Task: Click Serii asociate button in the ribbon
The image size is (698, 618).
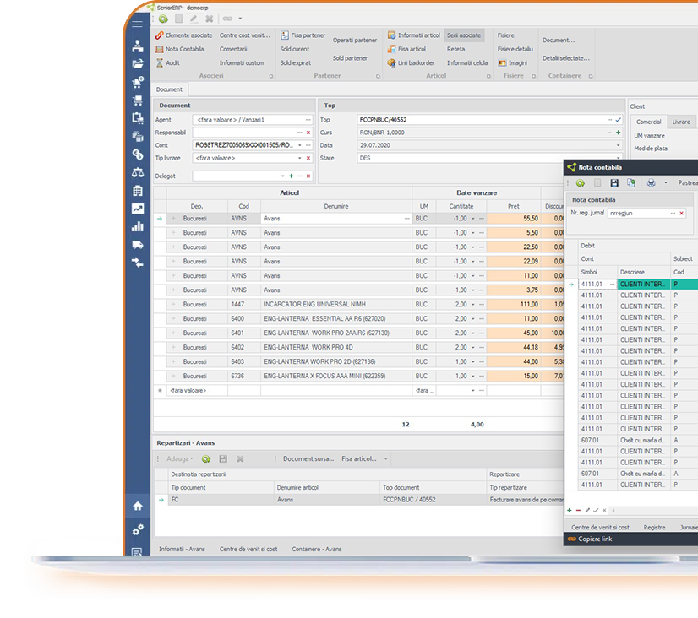Action: pos(464,36)
